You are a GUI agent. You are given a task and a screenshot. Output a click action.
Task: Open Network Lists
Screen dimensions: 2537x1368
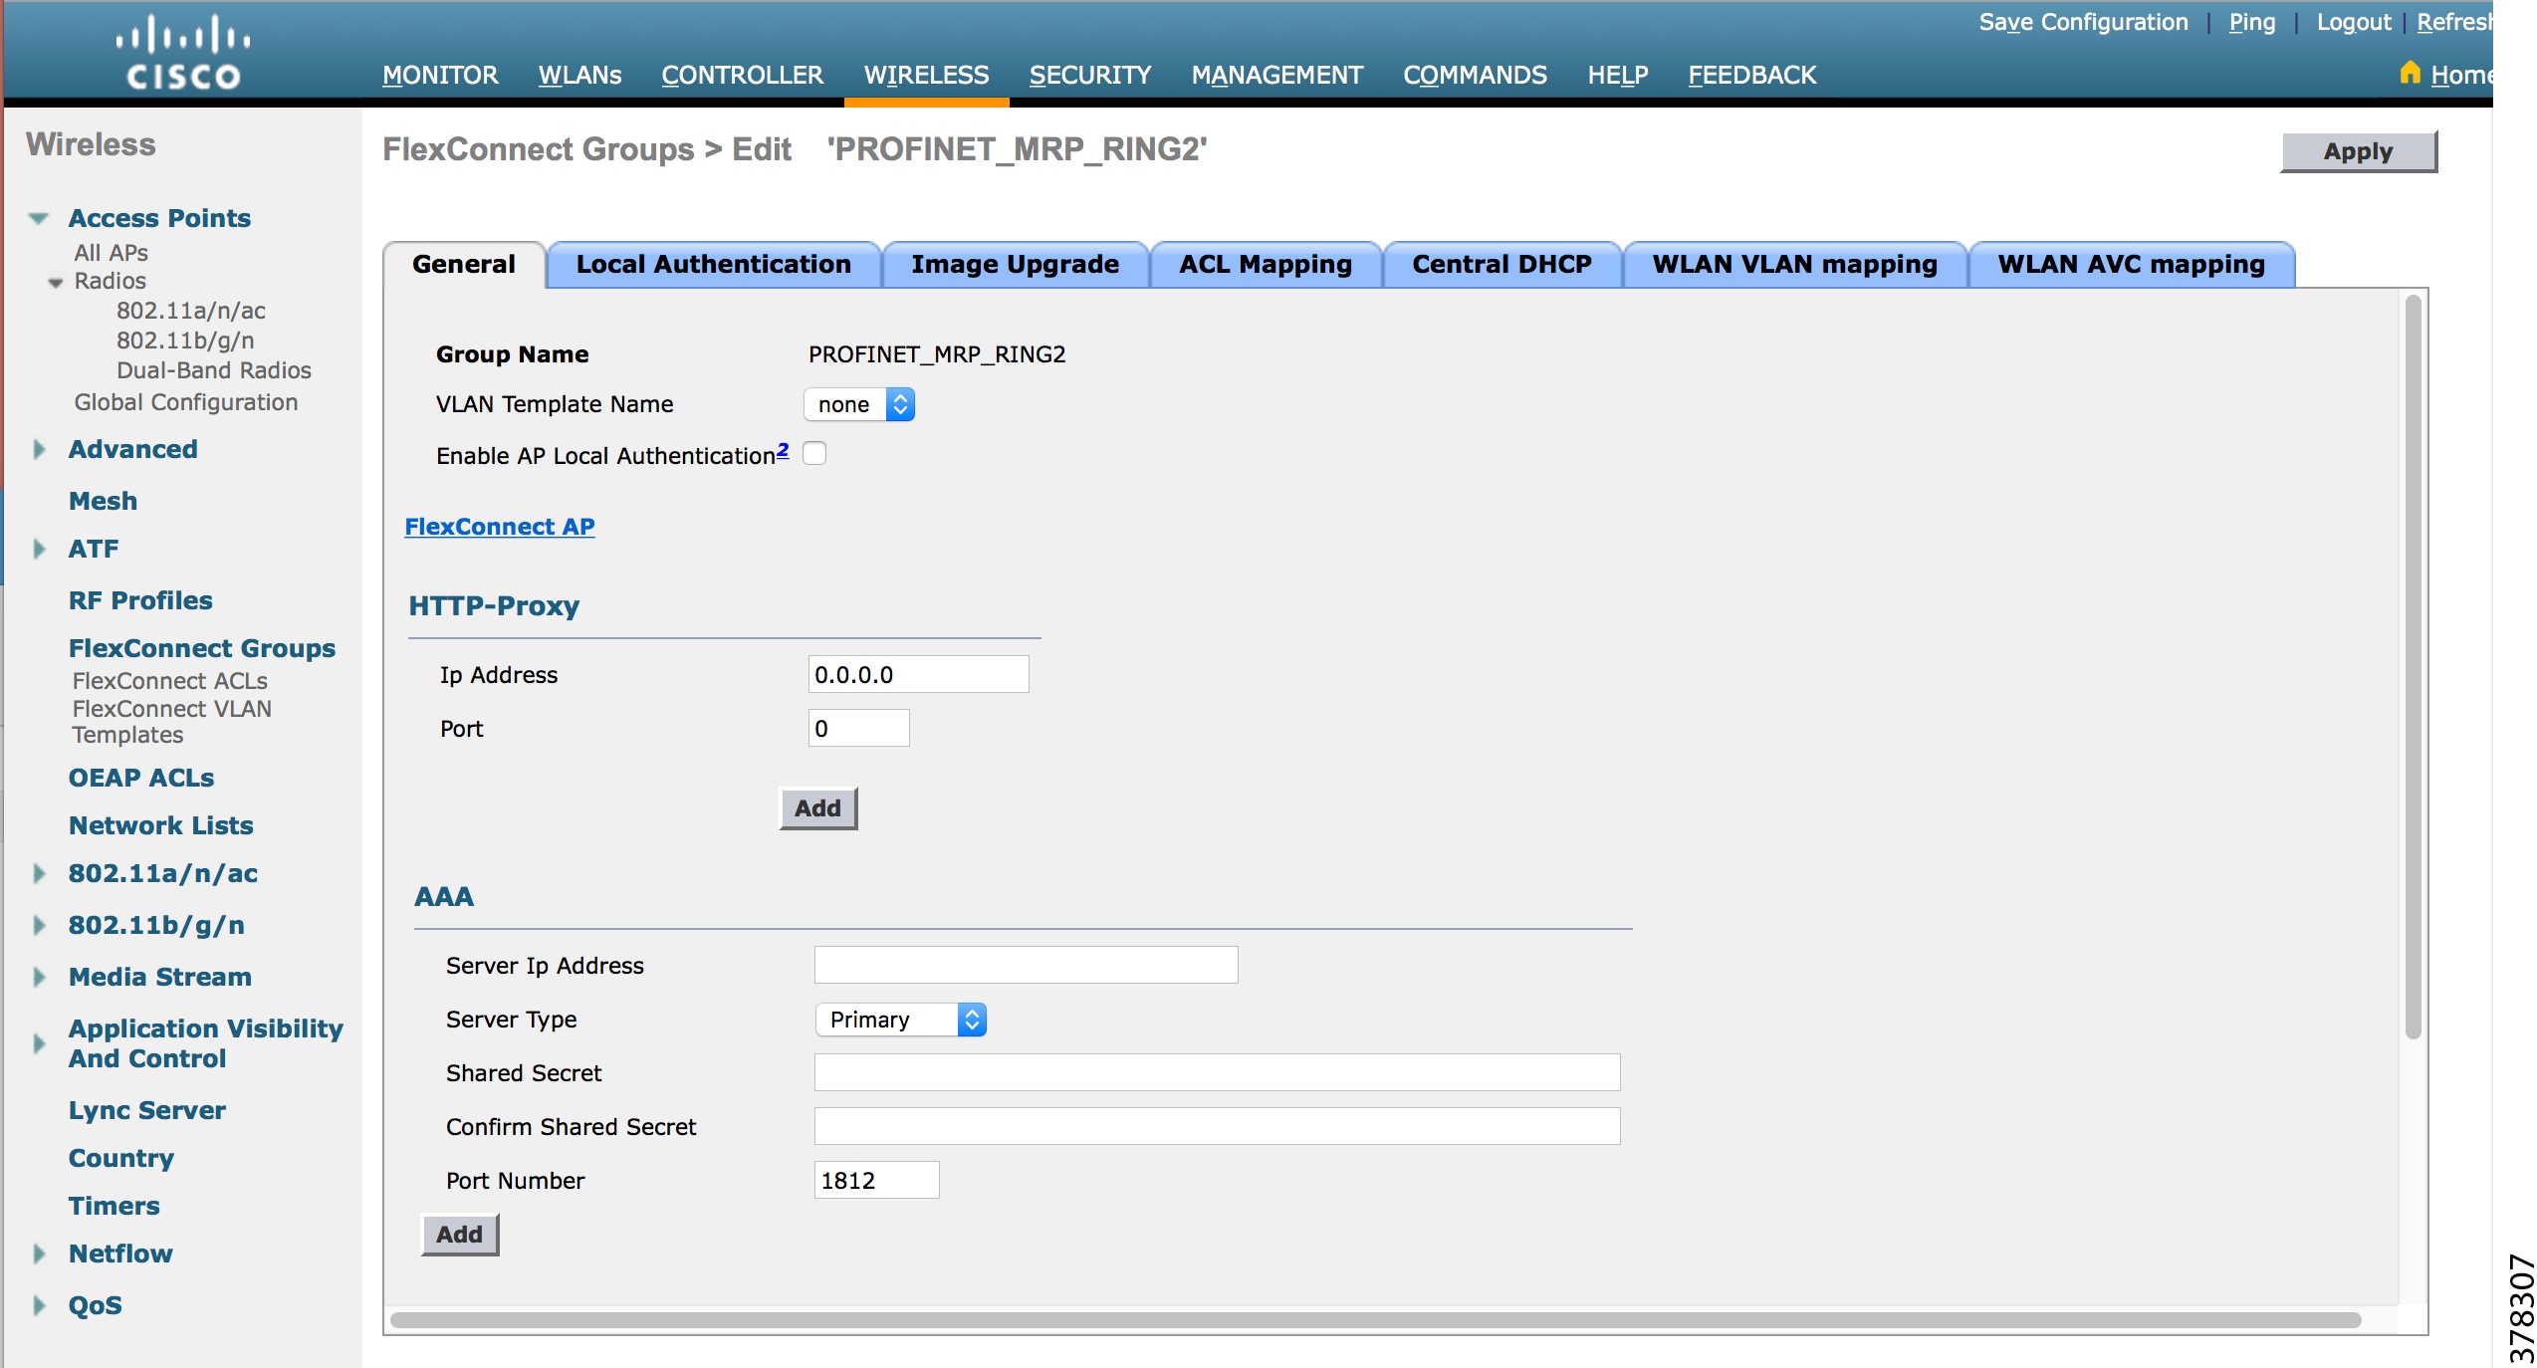(x=160, y=825)
